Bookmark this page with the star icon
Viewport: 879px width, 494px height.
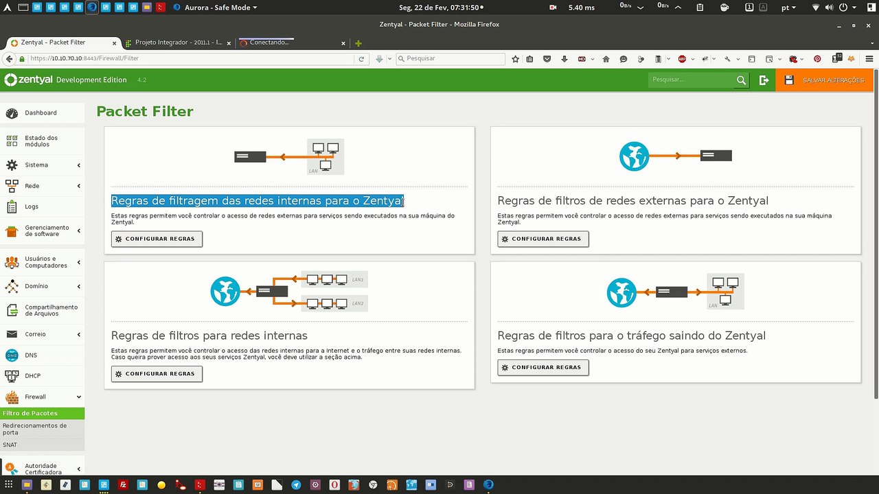tap(516, 59)
